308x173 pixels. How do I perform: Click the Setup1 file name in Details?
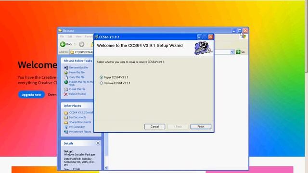(68, 151)
